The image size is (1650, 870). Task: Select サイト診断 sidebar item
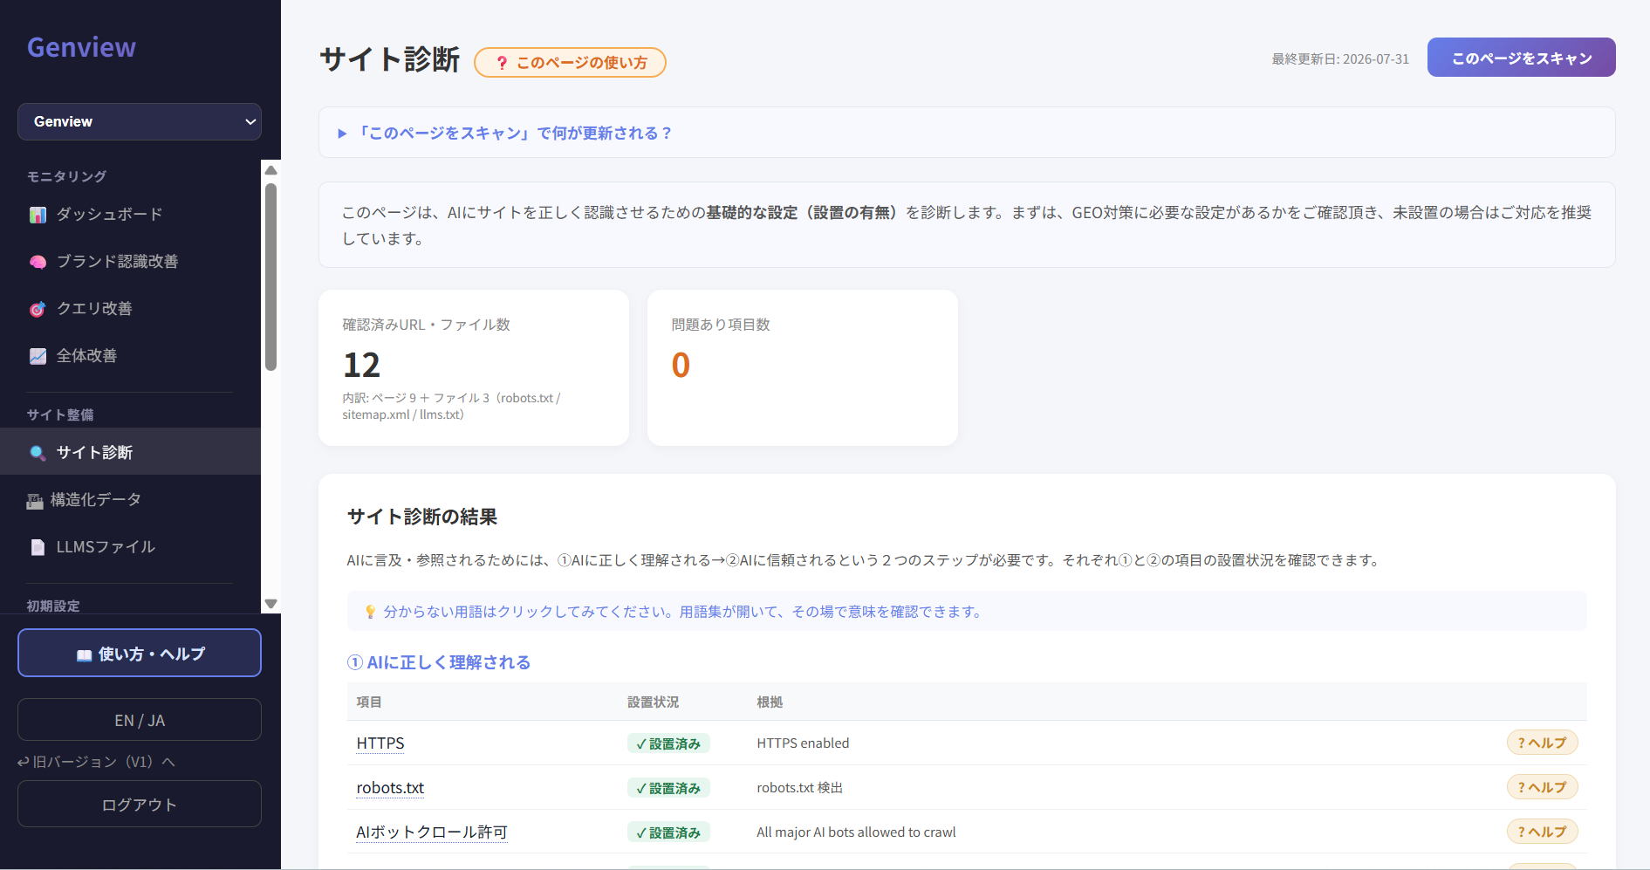click(x=130, y=452)
